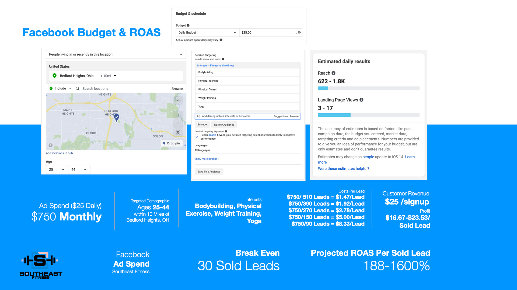Viewport: 517px width, 290px height.
Task: Click the Exclude button
Action: (x=202, y=125)
